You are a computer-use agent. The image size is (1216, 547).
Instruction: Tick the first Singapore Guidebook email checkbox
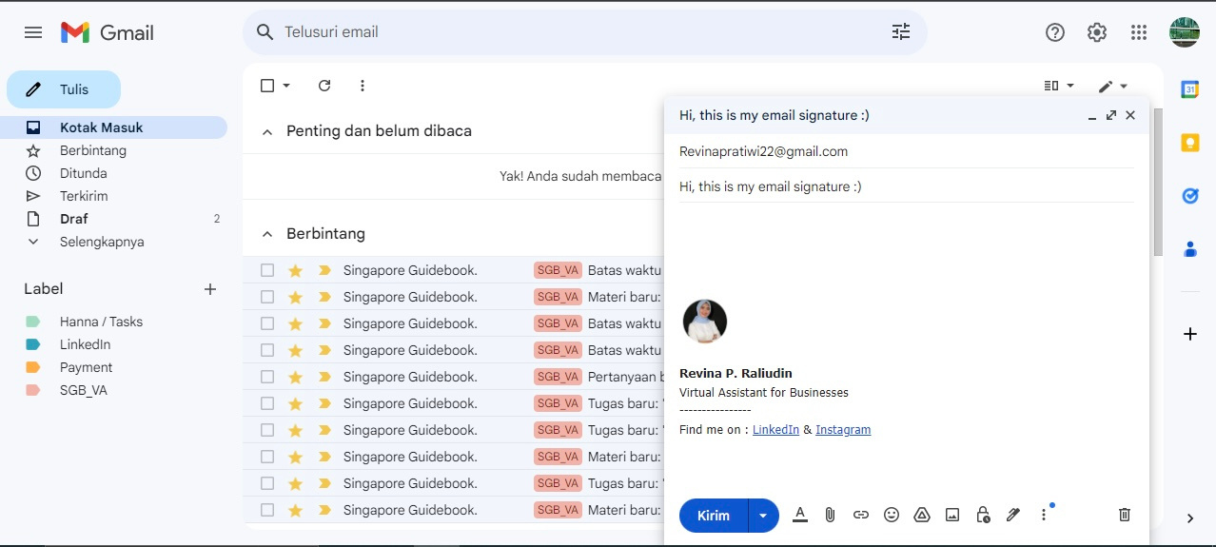pos(267,270)
